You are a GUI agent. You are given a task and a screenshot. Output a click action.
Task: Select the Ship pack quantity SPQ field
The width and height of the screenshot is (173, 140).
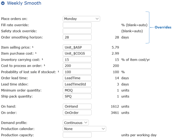click(x=77, y=96)
